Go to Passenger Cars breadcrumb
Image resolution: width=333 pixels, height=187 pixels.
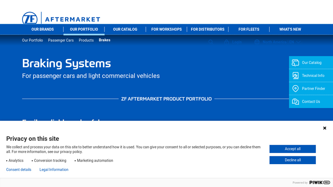[61, 40]
